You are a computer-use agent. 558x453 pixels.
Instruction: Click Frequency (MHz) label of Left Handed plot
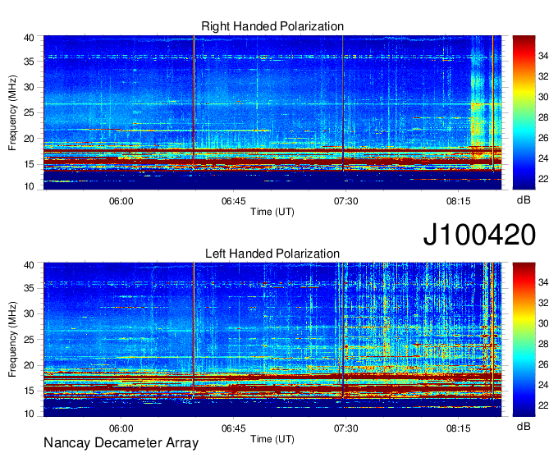coord(12,340)
